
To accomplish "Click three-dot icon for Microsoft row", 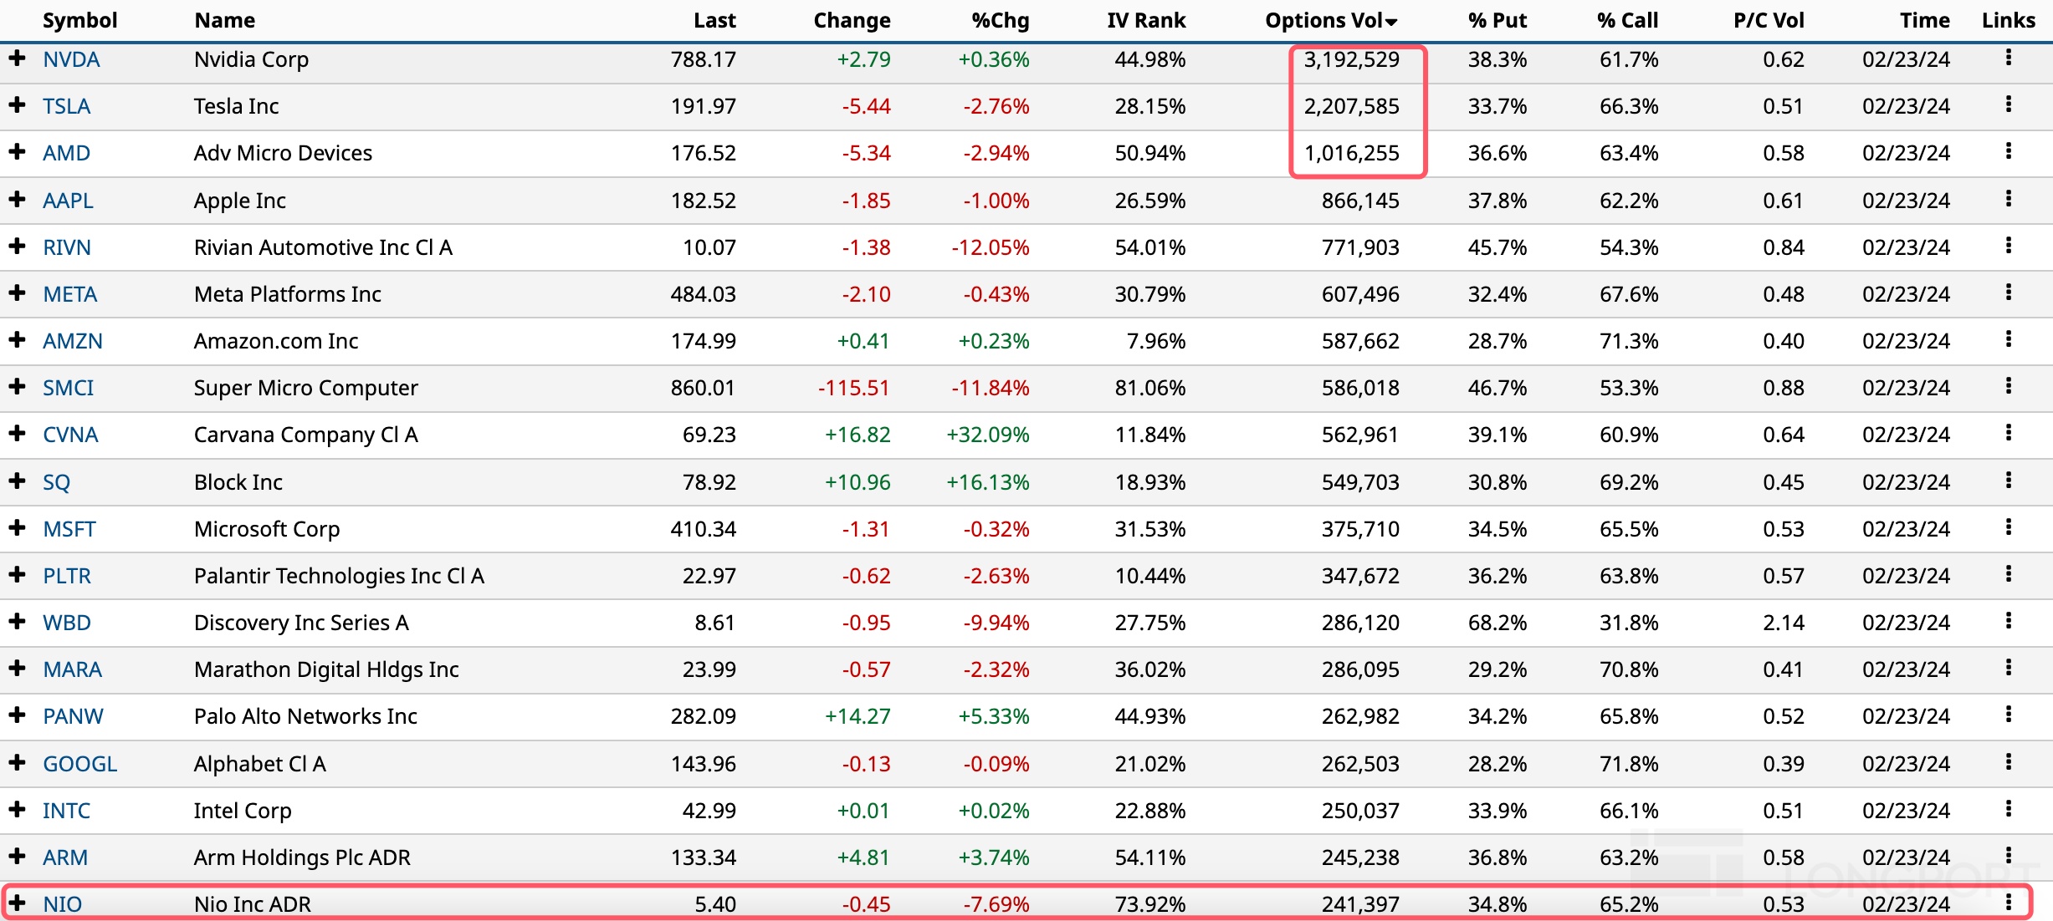I will [2008, 527].
